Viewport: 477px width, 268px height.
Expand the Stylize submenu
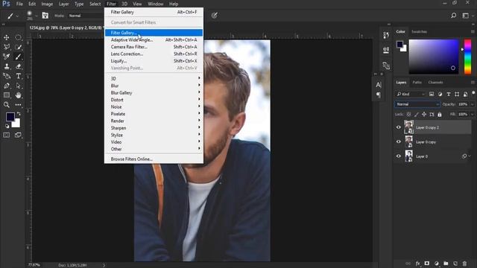click(x=154, y=135)
